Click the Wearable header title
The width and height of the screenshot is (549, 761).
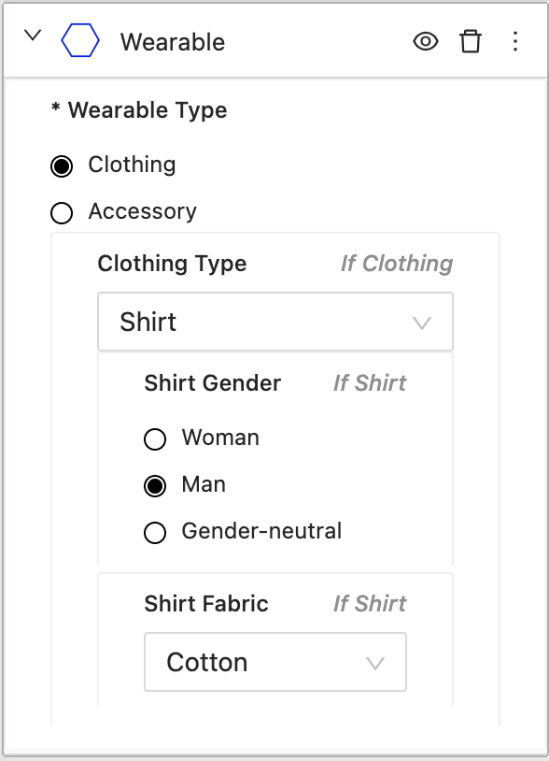click(173, 42)
